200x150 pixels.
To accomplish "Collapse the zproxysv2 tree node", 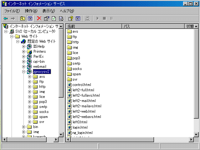I will [23, 72].
